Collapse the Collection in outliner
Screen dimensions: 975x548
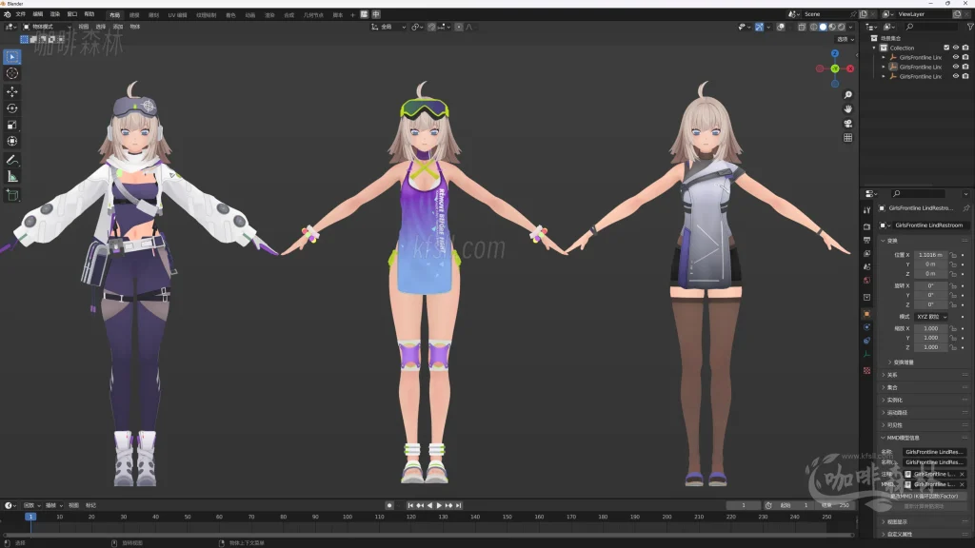pyautogui.click(x=874, y=48)
